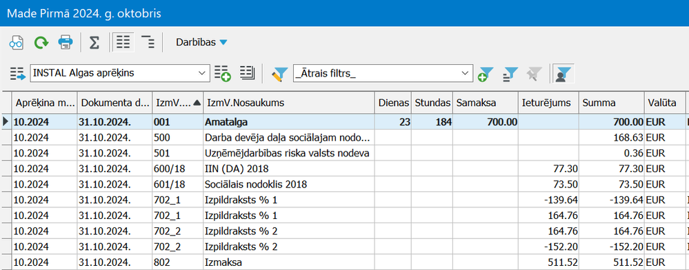Sort by Aprēķina m... column header
689x270 pixels.
click(44, 103)
